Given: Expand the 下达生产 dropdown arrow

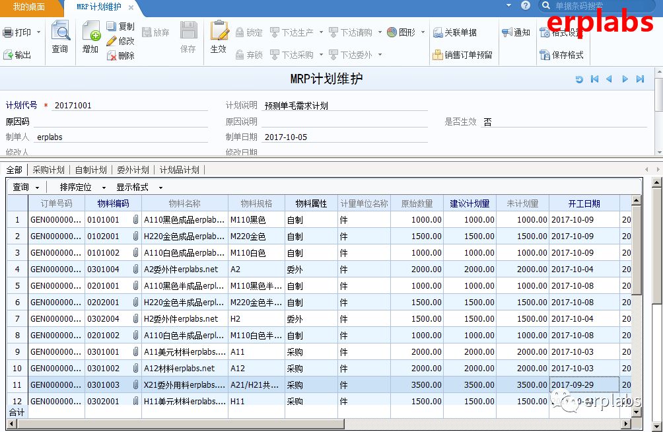Looking at the screenshot, I should pyautogui.click(x=321, y=32).
